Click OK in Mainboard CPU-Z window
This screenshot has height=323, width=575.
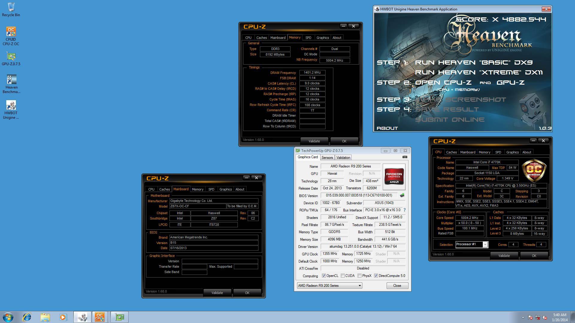[247, 293]
